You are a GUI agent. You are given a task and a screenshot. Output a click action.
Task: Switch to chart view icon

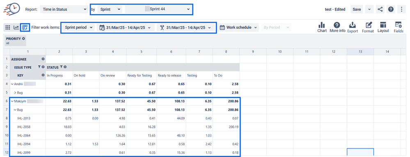(x=16, y=27)
